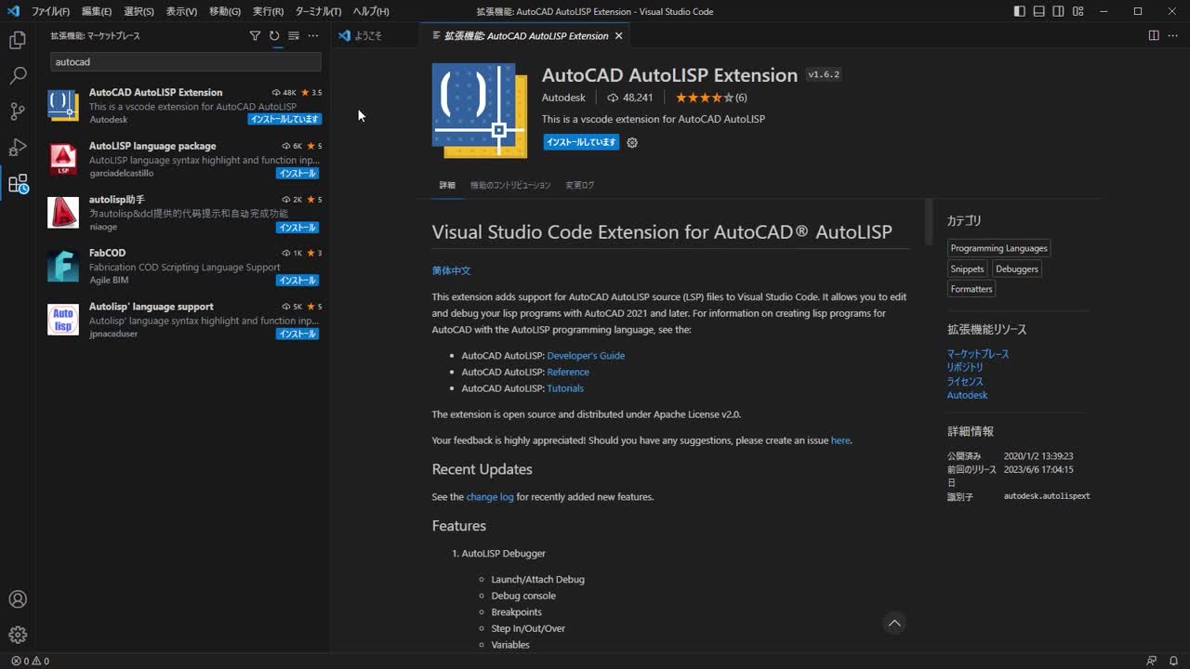
Task: Open the 移動(G) menu
Action: pos(225,11)
